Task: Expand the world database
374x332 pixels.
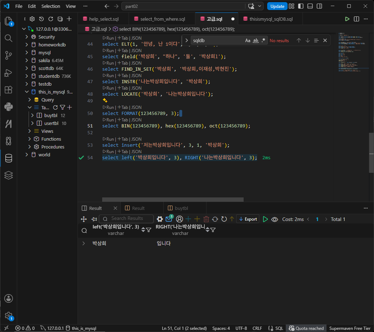Action: click(x=27, y=155)
